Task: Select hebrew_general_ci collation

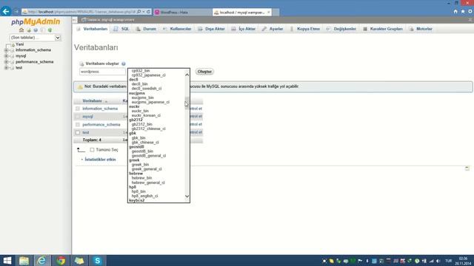Action: click(x=148, y=183)
